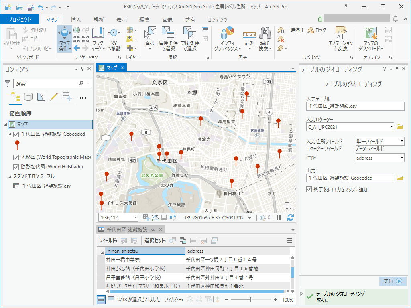Click Switch Selection icon in table toolbar
This screenshot has height=308, width=411.
point(183,241)
